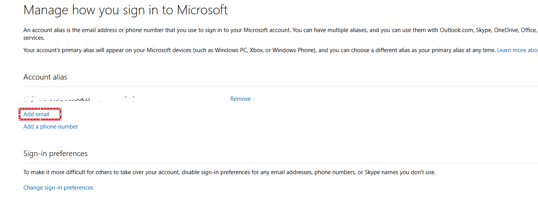Follow the Learn more about link
Image resolution: width=538 pixels, height=207 pixels.
517,50
